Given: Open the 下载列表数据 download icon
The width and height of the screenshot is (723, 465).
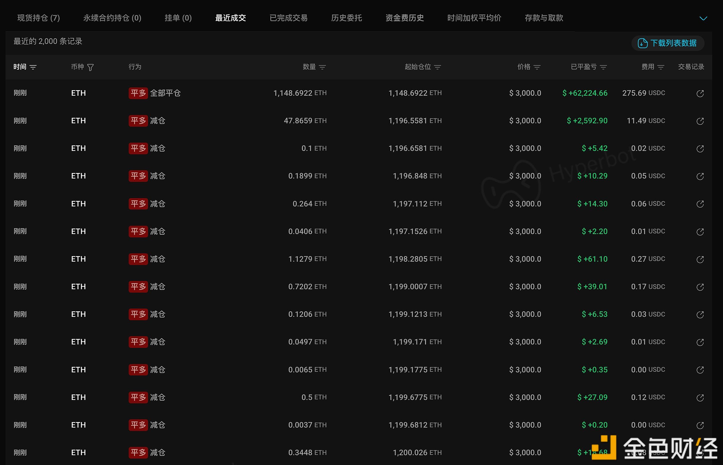Looking at the screenshot, I should point(643,43).
